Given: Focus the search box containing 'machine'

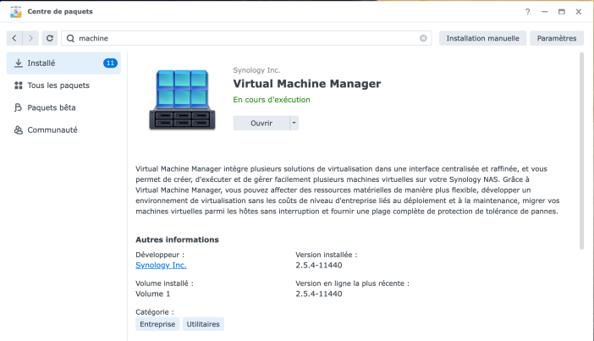Looking at the screenshot, I should tap(246, 38).
